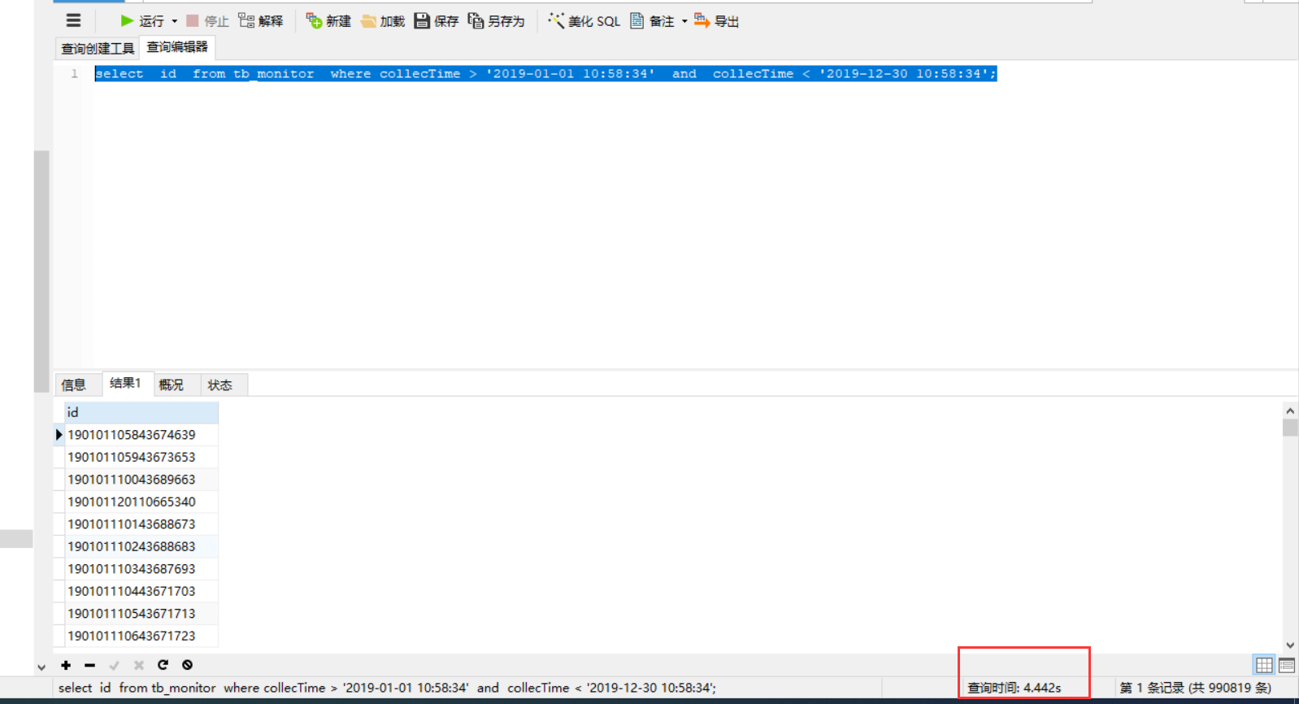
Task: Beautify the query with 美化 SQL
Action: click(x=584, y=21)
